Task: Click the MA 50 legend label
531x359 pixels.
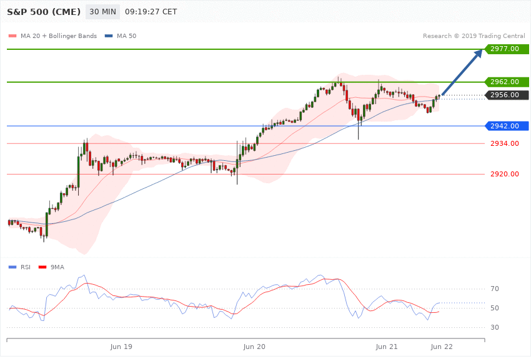Action: pos(126,36)
